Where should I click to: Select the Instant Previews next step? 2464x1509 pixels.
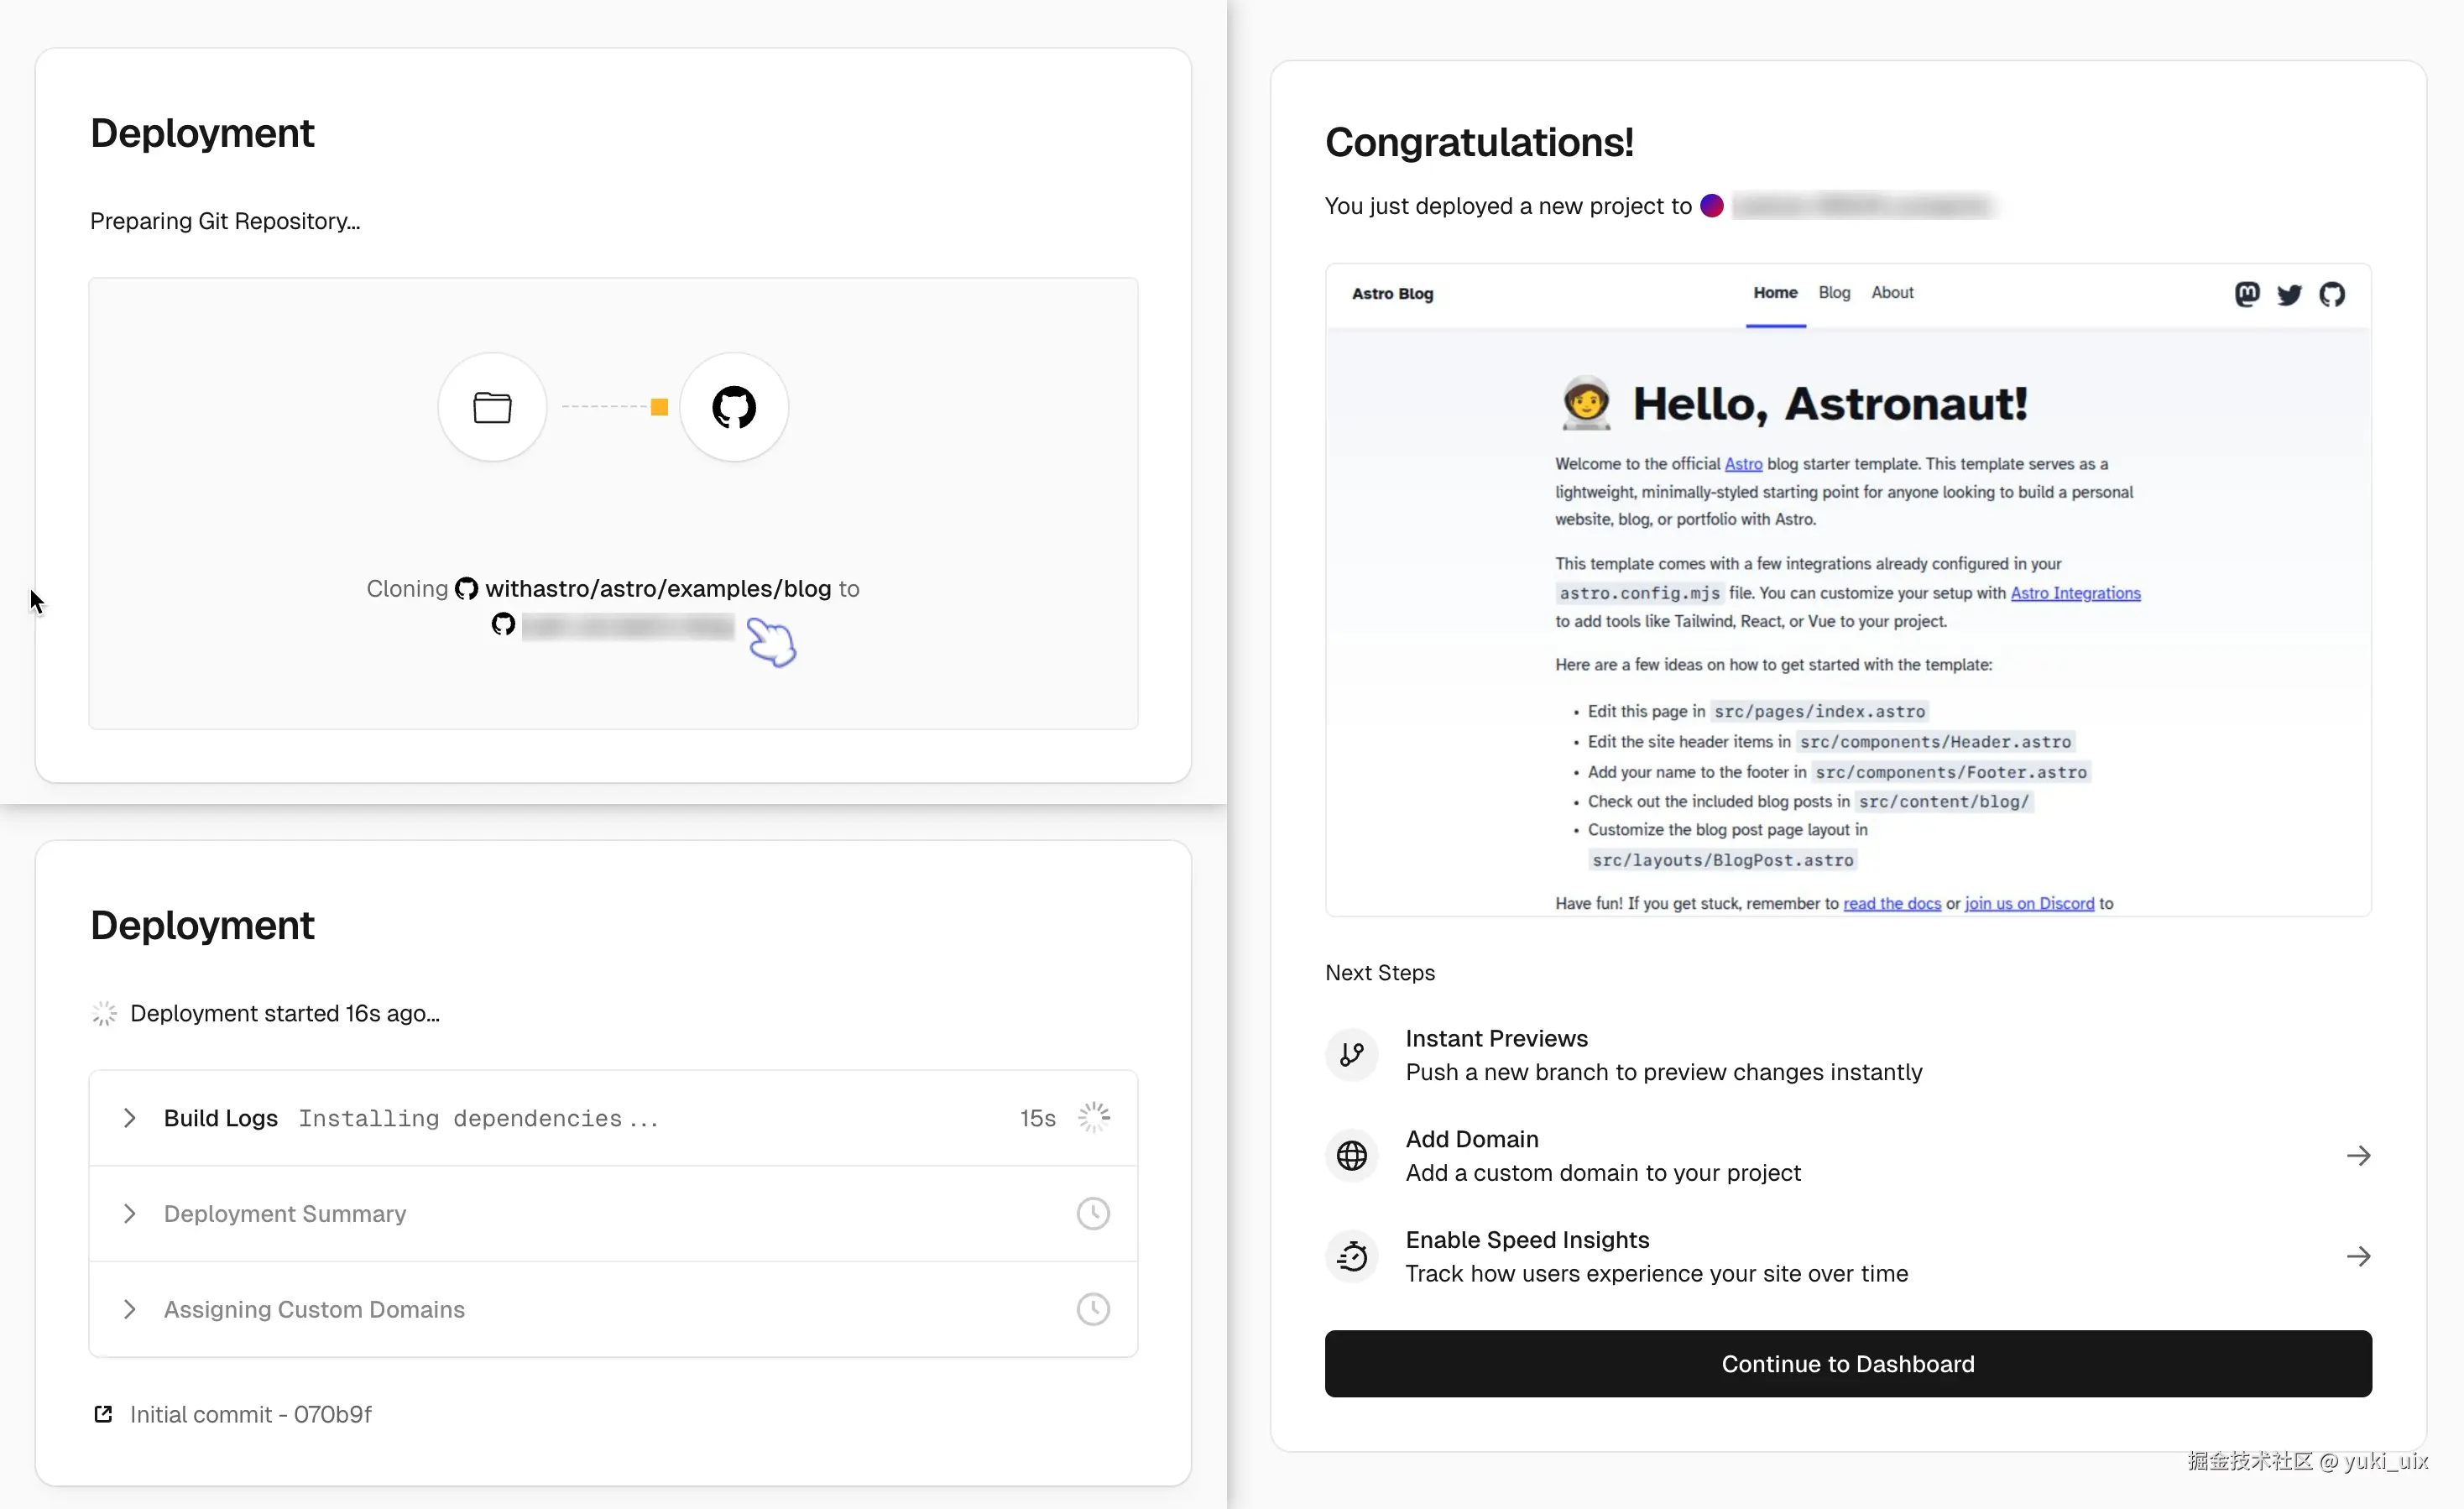tap(1848, 1054)
